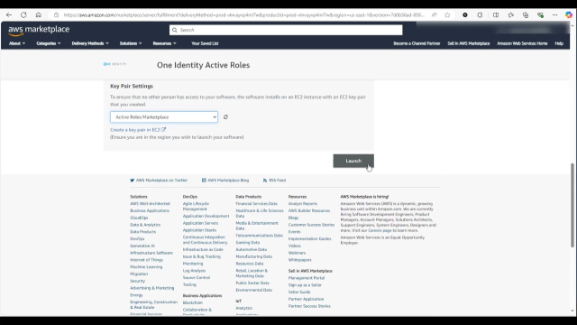Open Financial Services Data link

pyautogui.click(x=256, y=203)
